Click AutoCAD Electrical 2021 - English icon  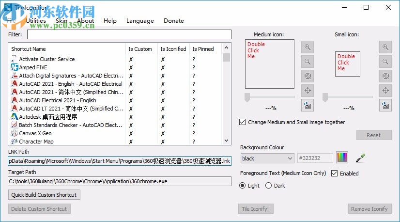pos(15,100)
